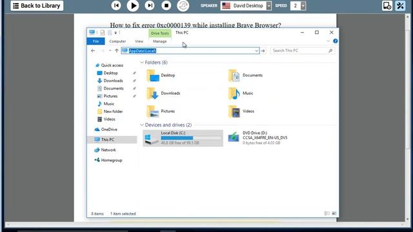Screen dimensions: 413x232
Task: Click the magnifier search icon
Action: tap(330, 50)
